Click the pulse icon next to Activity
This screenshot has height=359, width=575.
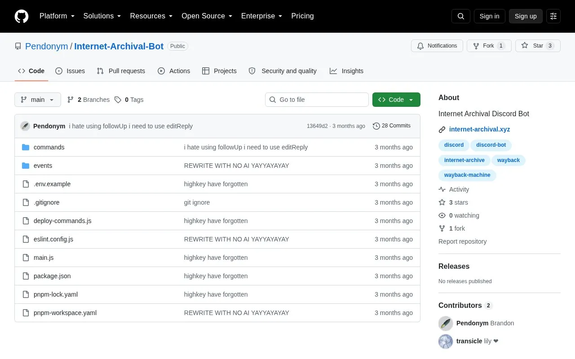(442, 189)
